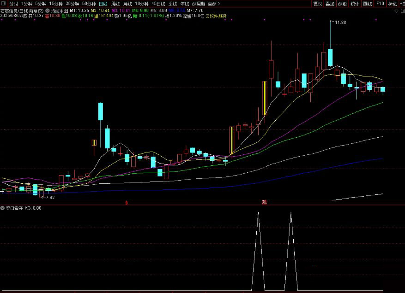Open the 统计 statistics tool
The image size is (405, 293).
pyautogui.click(x=355, y=4)
